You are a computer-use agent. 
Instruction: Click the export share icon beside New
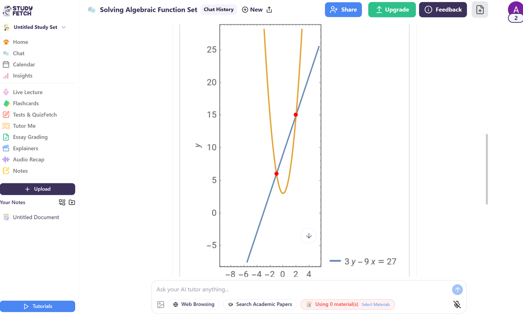pos(269,10)
